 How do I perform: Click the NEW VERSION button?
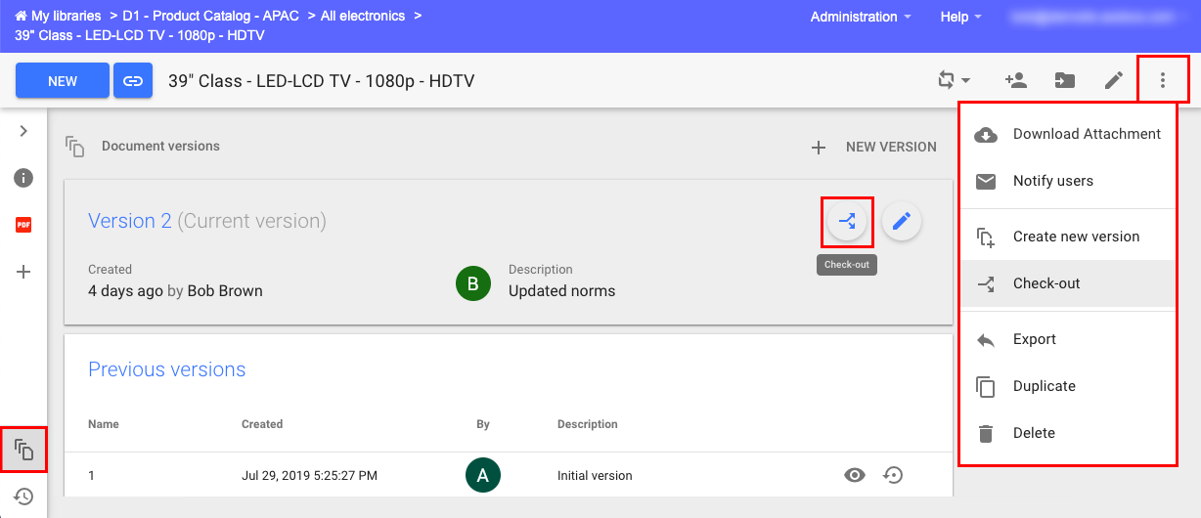(x=874, y=147)
